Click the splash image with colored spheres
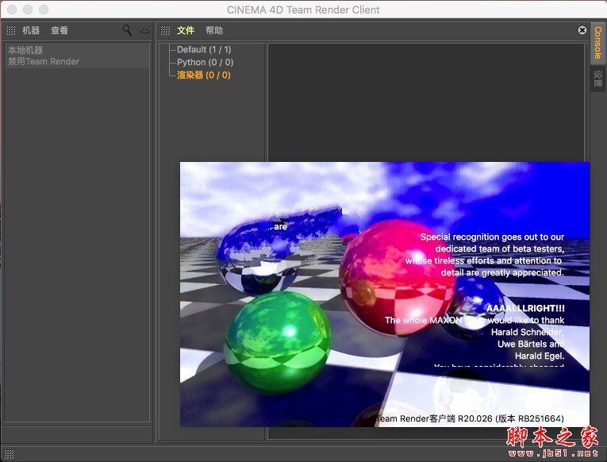This screenshot has width=607, height=462. pyautogui.click(x=384, y=295)
